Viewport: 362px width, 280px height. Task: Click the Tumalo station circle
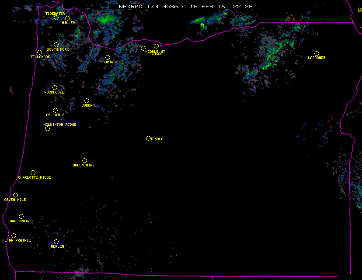(148, 138)
